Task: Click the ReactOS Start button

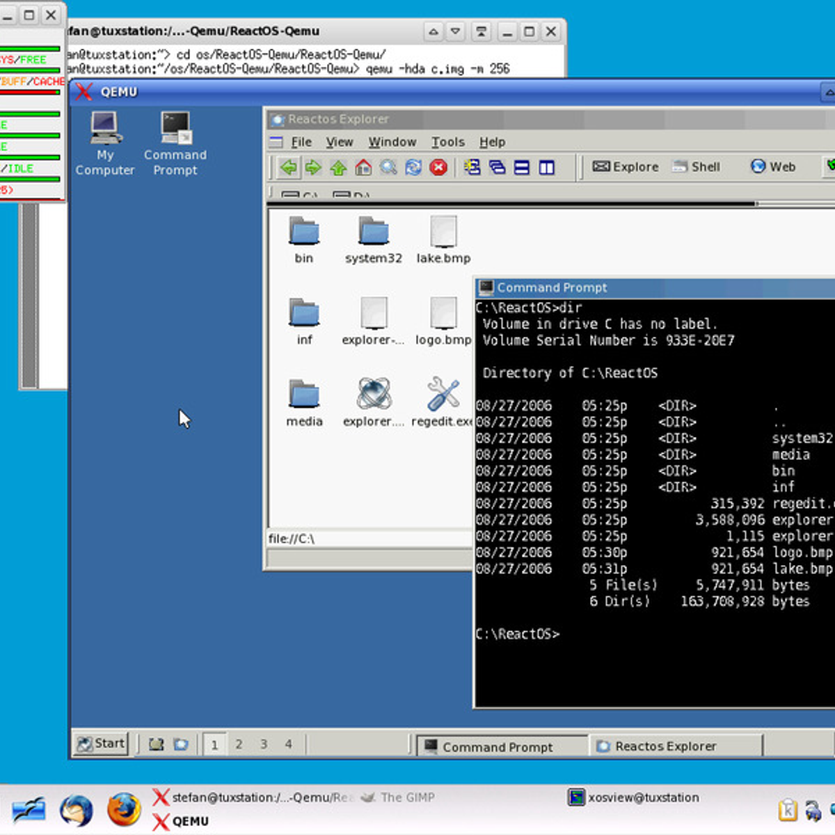Action: [102, 744]
